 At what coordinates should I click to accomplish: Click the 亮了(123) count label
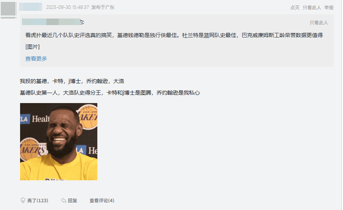[37, 201]
